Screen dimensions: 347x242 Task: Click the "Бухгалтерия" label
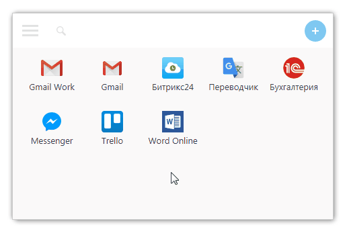[x=294, y=87]
